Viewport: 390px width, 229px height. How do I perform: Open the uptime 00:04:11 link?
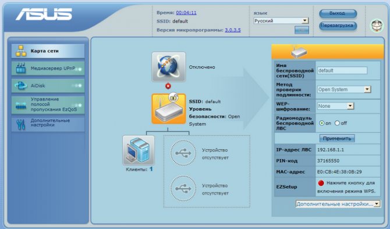(186, 12)
